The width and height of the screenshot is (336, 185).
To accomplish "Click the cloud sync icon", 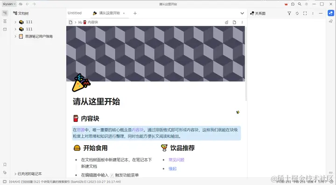I will tap(21, 4).
